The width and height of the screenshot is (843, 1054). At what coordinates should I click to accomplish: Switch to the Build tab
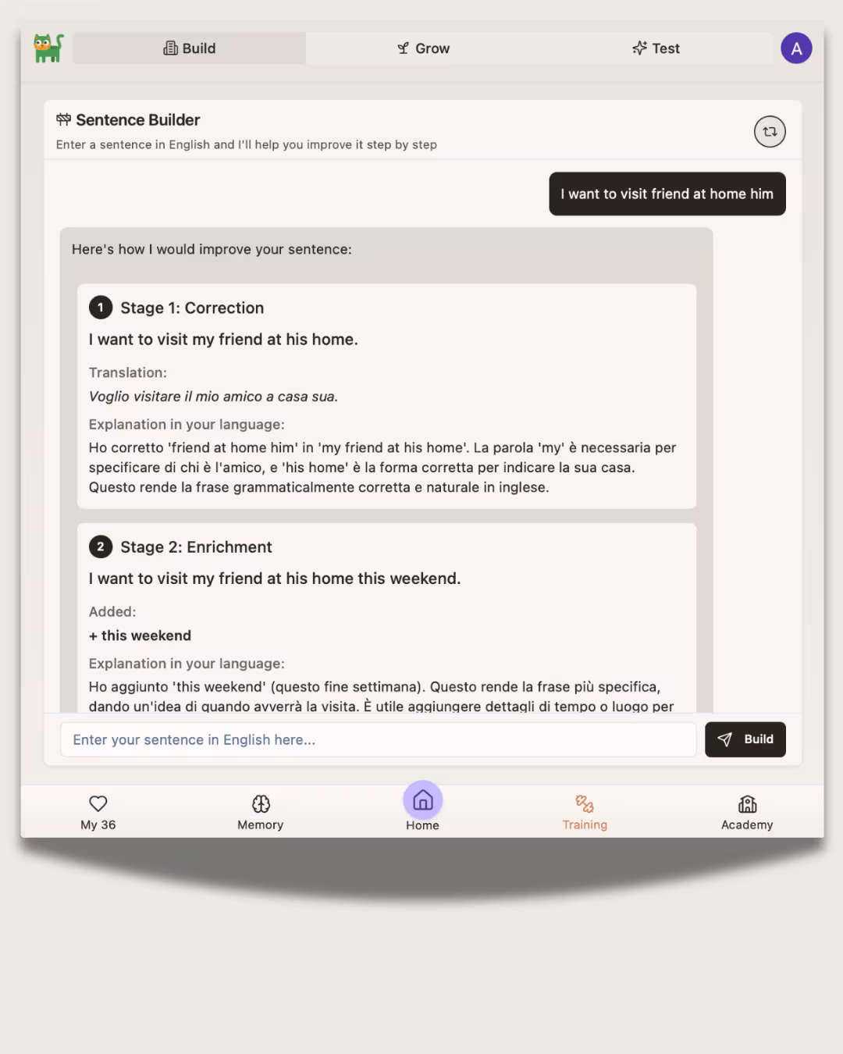point(190,48)
